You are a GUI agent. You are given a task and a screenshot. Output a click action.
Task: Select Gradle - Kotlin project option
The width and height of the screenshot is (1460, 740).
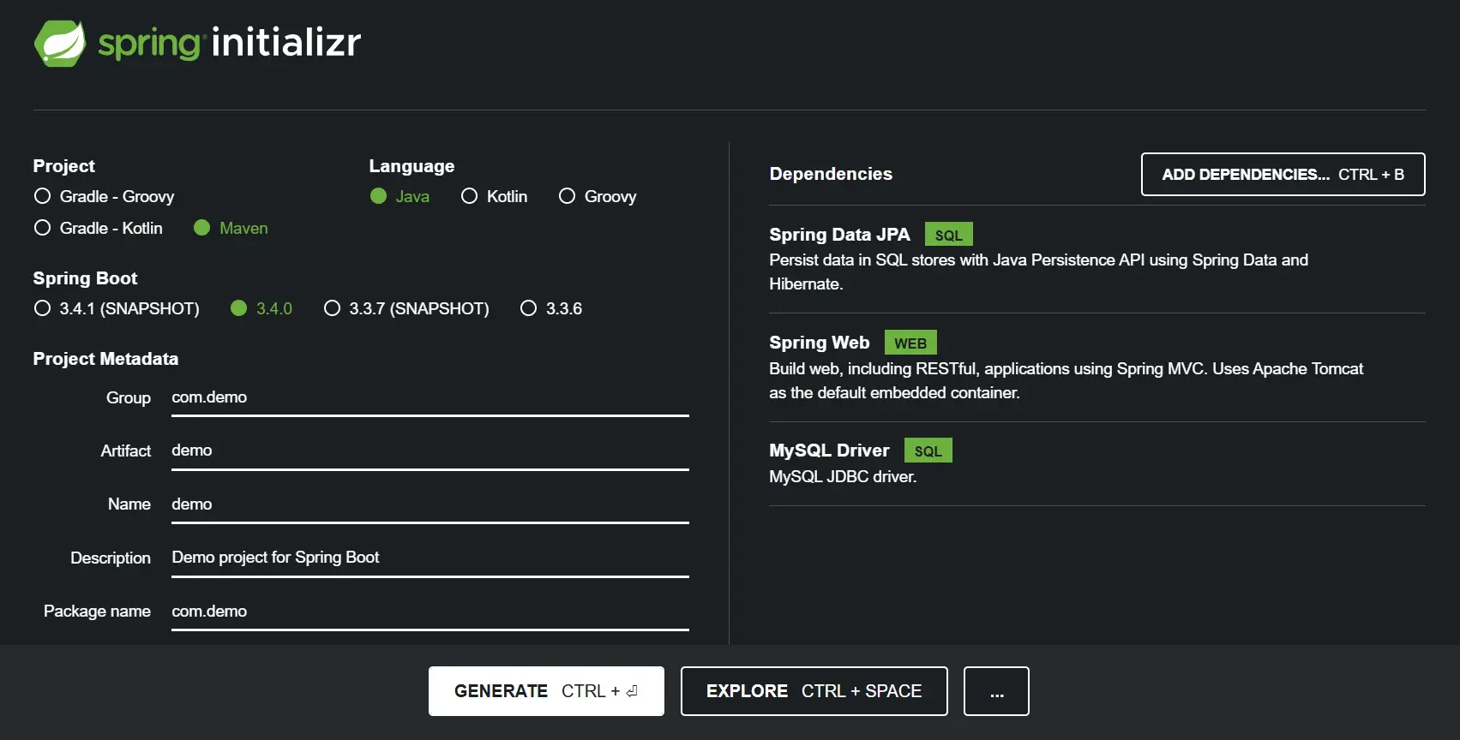coord(98,228)
